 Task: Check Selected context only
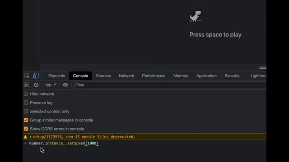point(26,111)
